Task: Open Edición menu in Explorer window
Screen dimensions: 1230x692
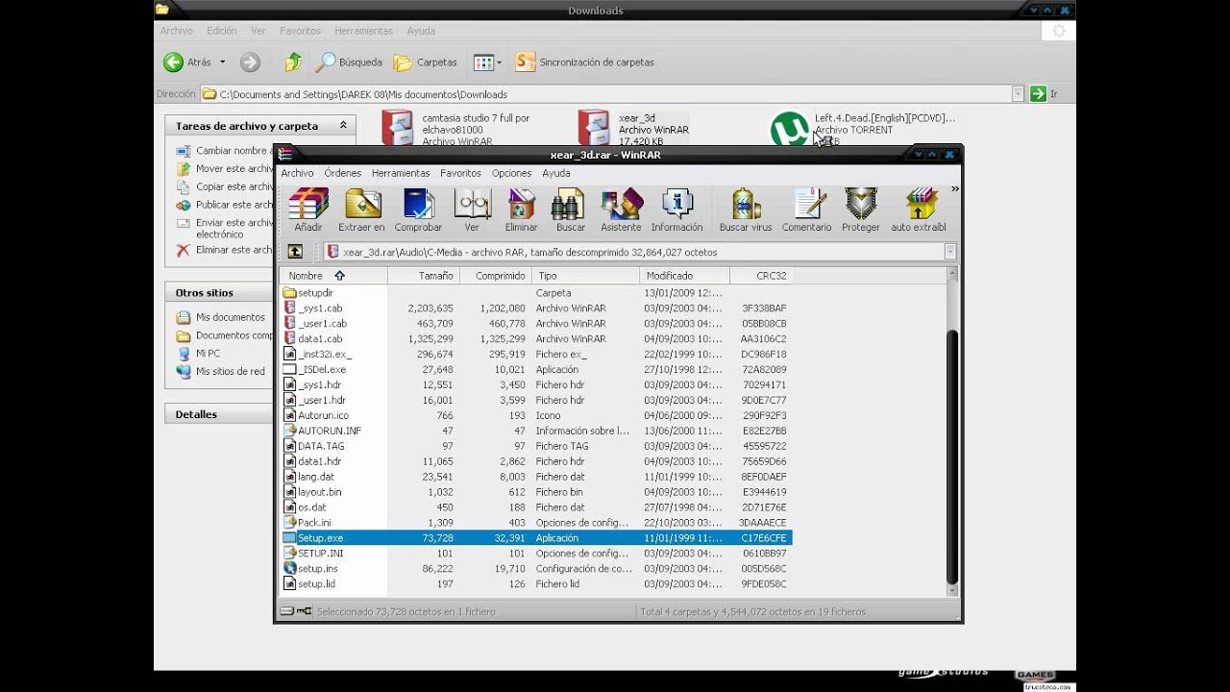Action: tap(221, 31)
